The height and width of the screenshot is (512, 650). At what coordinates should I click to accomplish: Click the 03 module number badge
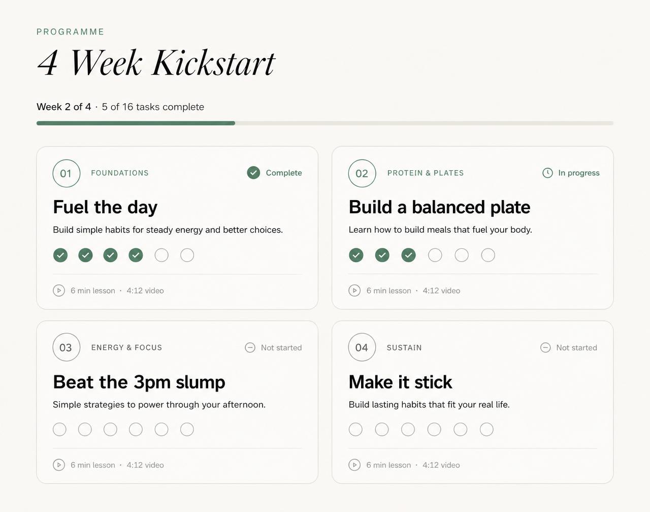coord(67,347)
